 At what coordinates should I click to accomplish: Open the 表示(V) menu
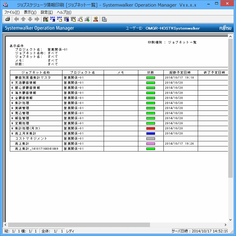point(30,12)
